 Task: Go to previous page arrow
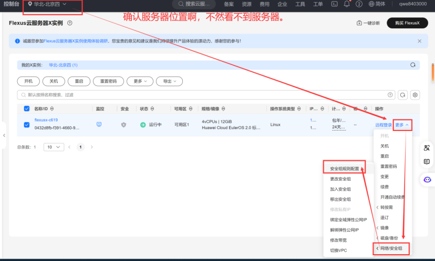click(x=69, y=147)
